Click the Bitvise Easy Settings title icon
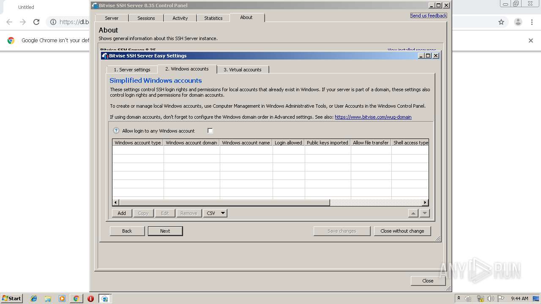Screen dimensions: 541x304 (105, 56)
